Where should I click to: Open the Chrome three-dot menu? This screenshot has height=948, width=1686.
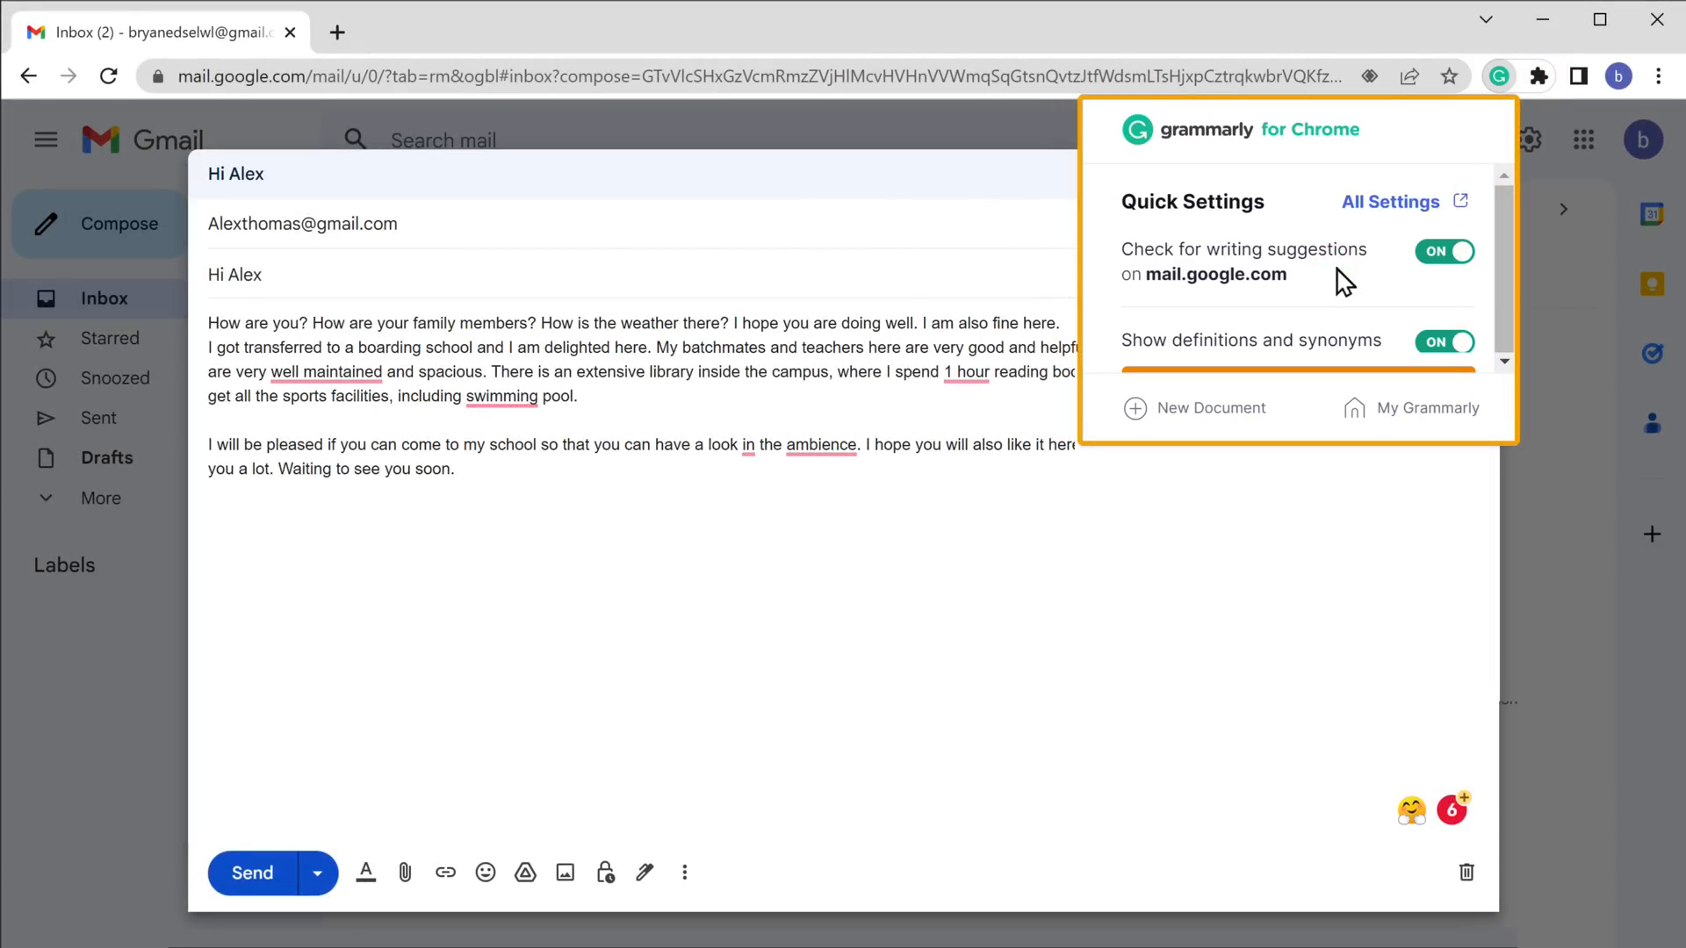click(x=1659, y=76)
